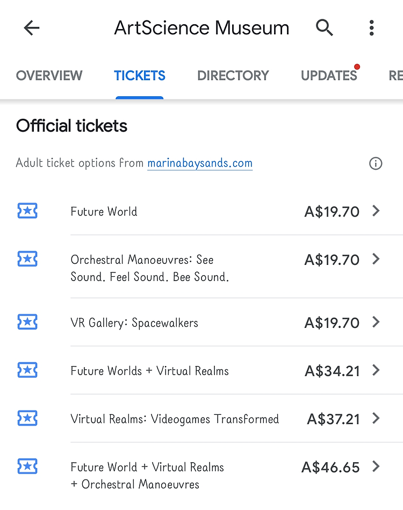
Task: Tap the Future World ticket icon
Action: (27, 211)
